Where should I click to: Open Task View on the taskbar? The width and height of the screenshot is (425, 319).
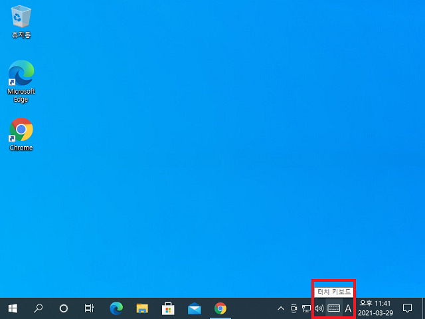point(89,308)
